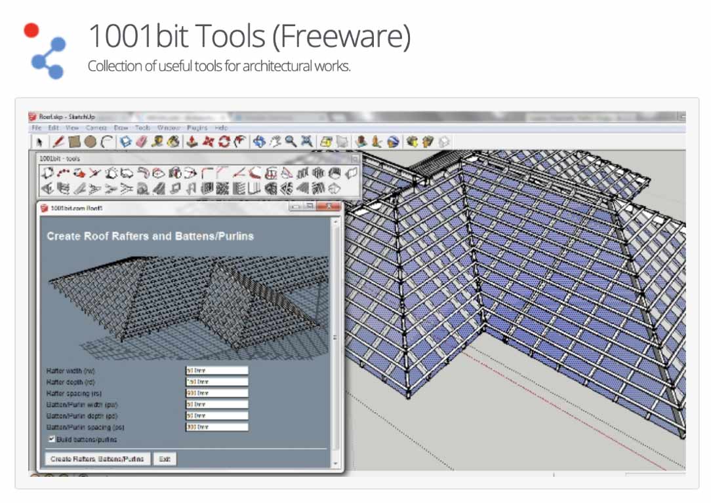
Task: Click the Batten/Purlin width (pw) input field
Action: 216,404
